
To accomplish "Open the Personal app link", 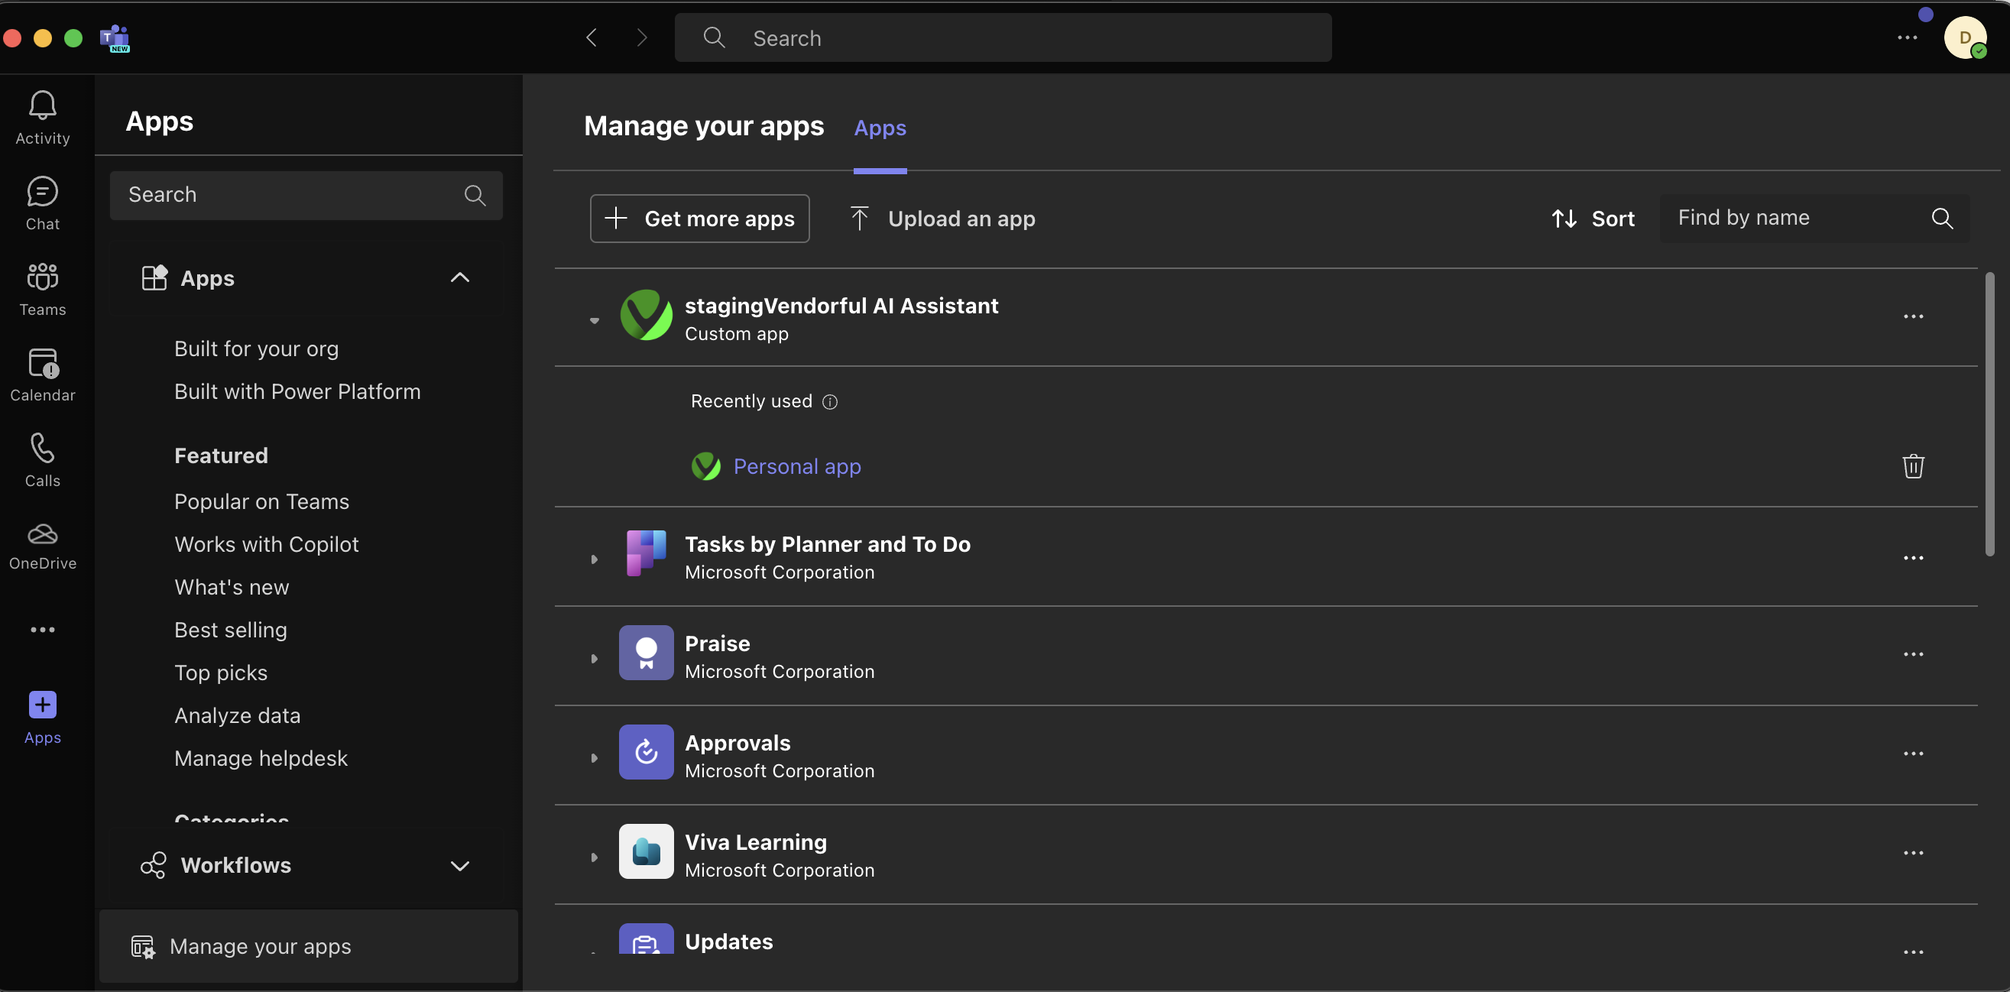I will click(796, 466).
